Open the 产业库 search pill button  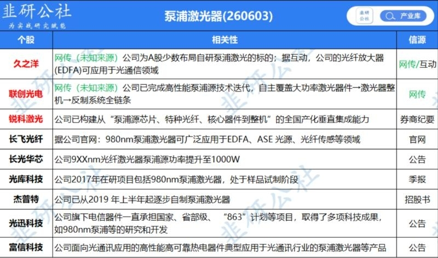coord(404,16)
